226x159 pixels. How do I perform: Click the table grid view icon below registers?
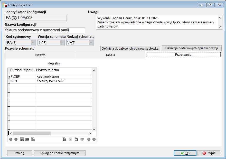point(22,139)
